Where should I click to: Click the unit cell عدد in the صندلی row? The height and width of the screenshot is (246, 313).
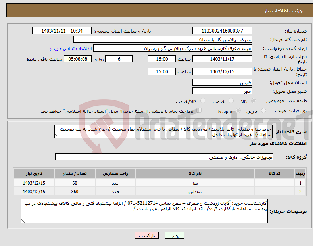pyautogui.click(x=115, y=192)
